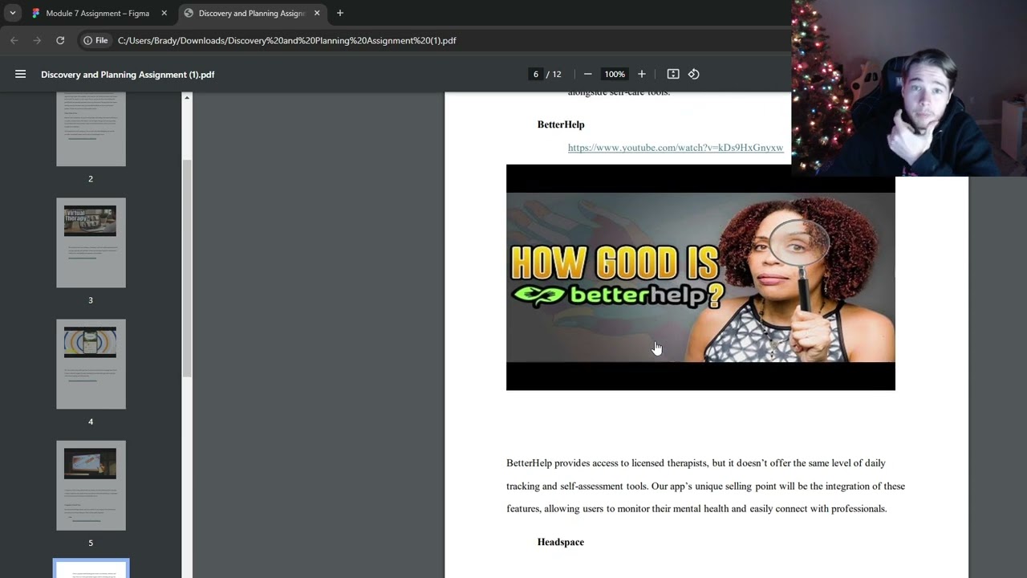
Task: Zoom out the PDF
Action: point(587,74)
